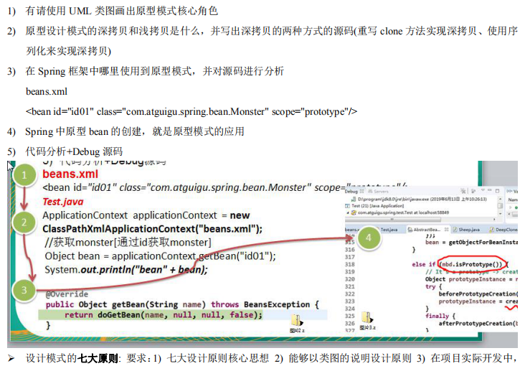The width and height of the screenshot is (520, 366).
Task: Click the System.out.println("bean" + bean) line
Action: [126, 270]
